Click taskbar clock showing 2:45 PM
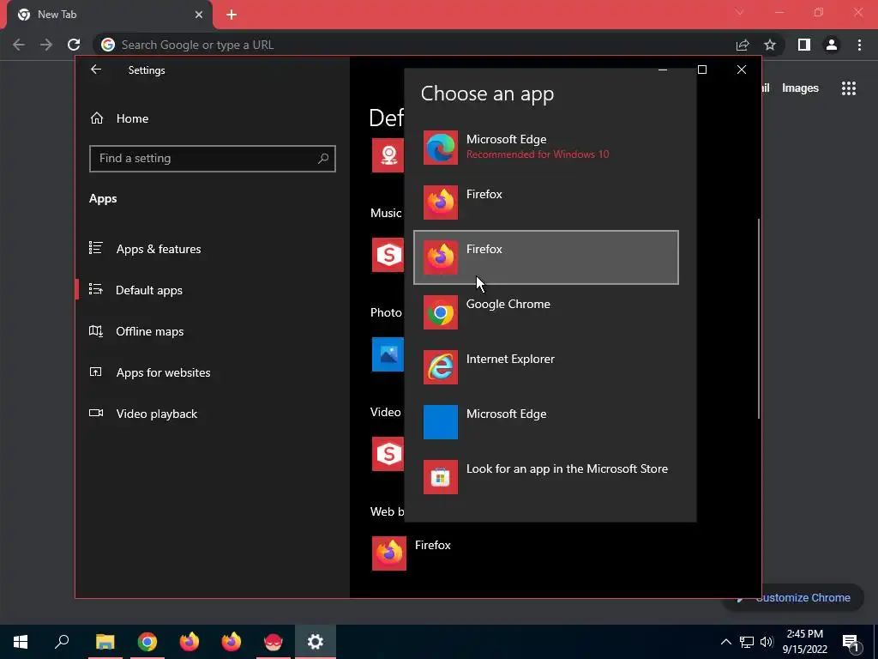Image resolution: width=878 pixels, height=659 pixels. (x=805, y=642)
